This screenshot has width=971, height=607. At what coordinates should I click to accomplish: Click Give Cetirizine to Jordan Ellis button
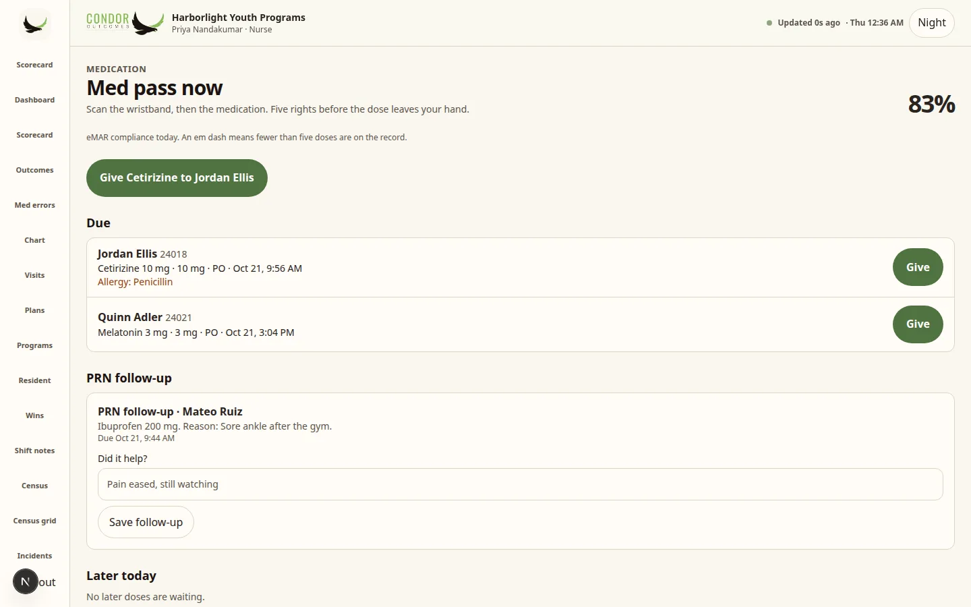click(x=177, y=178)
